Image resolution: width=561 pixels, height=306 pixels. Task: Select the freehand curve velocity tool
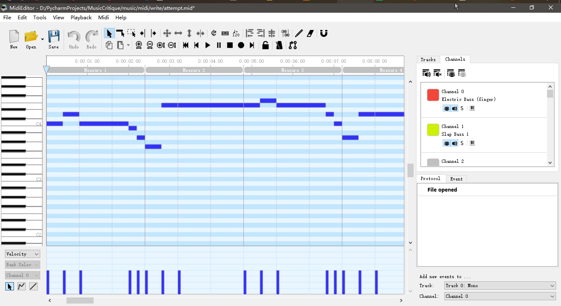tap(21, 286)
